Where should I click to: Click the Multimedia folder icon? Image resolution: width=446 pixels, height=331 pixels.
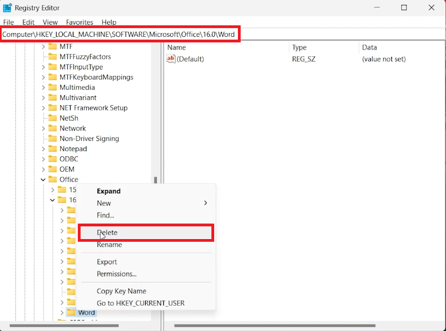pyautogui.click(x=52, y=87)
